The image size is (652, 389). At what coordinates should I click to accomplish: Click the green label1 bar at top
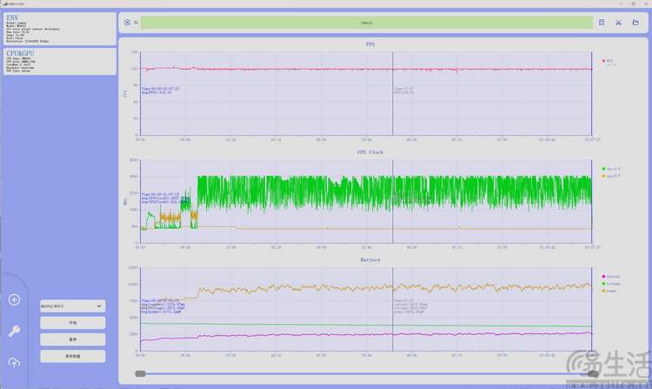click(365, 23)
